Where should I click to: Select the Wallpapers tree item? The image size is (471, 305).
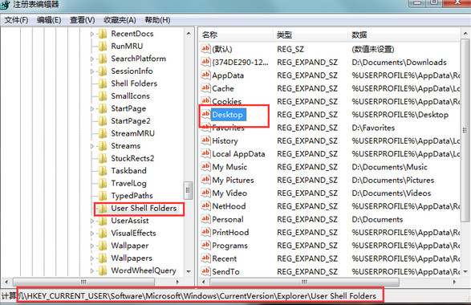(x=132, y=258)
